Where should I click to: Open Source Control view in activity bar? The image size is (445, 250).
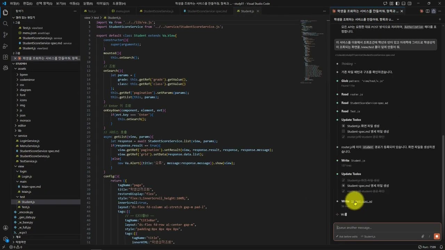tap(5, 35)
